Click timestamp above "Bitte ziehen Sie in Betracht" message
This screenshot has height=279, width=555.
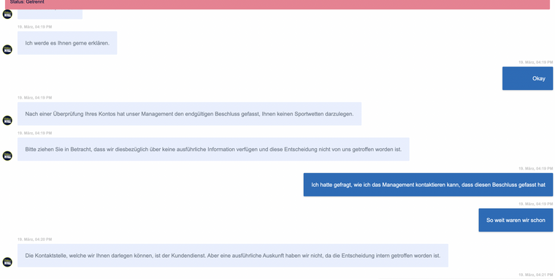pos(35,133)
